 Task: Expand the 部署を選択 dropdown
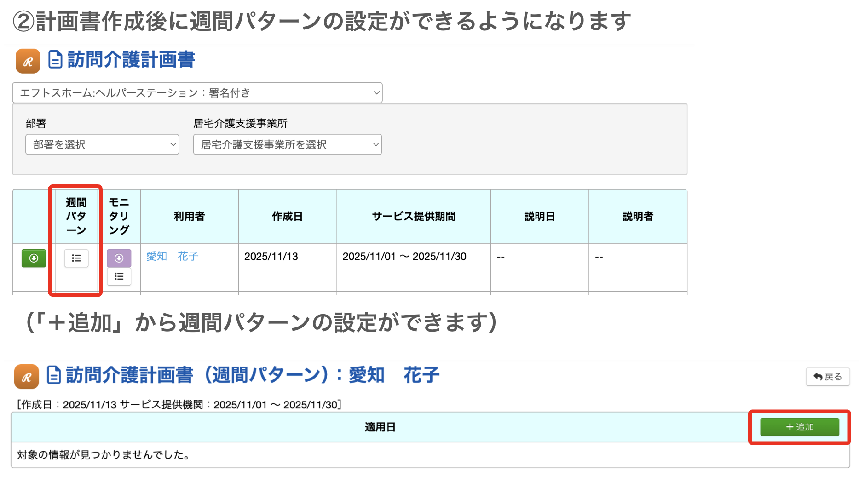click(102, 144)
